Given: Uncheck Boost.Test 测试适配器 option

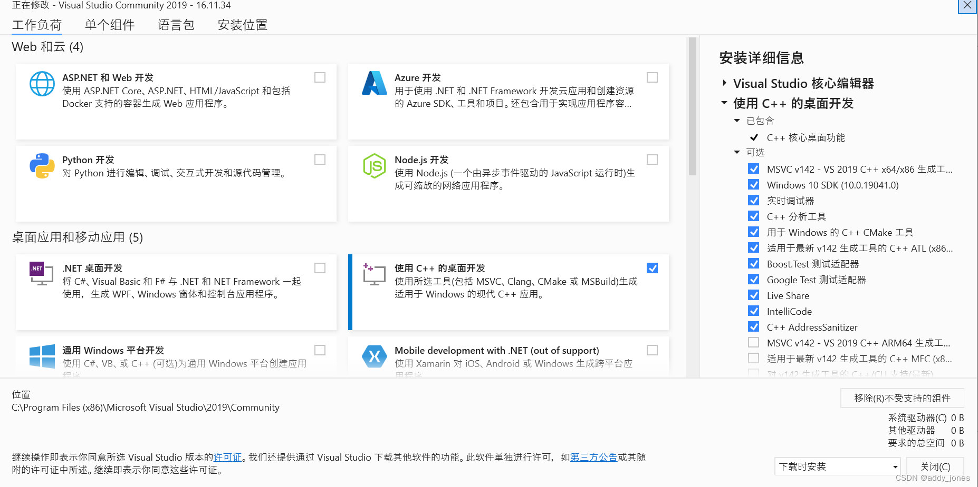Looking at the screenshot, I should pos(754,264).
